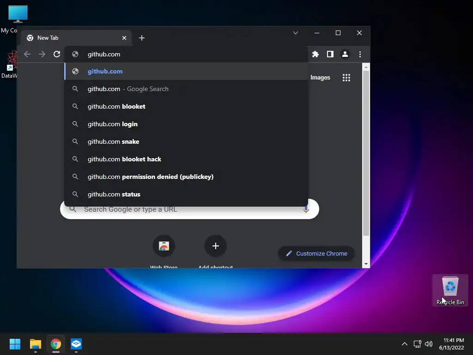The image size is (473, 355).
Task: Close the New Tab tab
Action: click(124, 38)
